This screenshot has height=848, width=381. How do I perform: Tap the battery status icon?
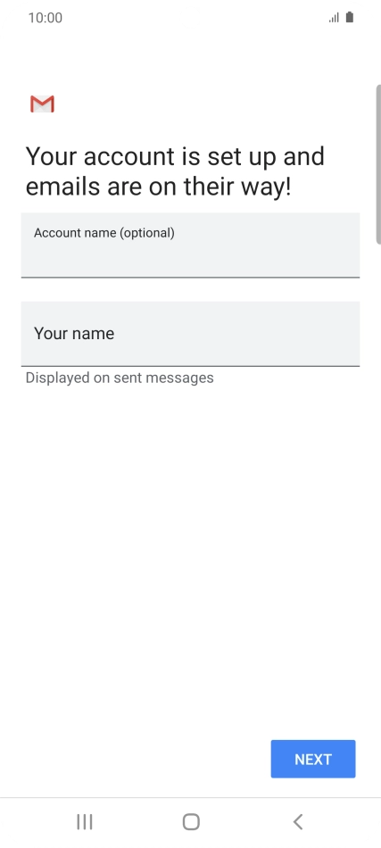[350, 17]
